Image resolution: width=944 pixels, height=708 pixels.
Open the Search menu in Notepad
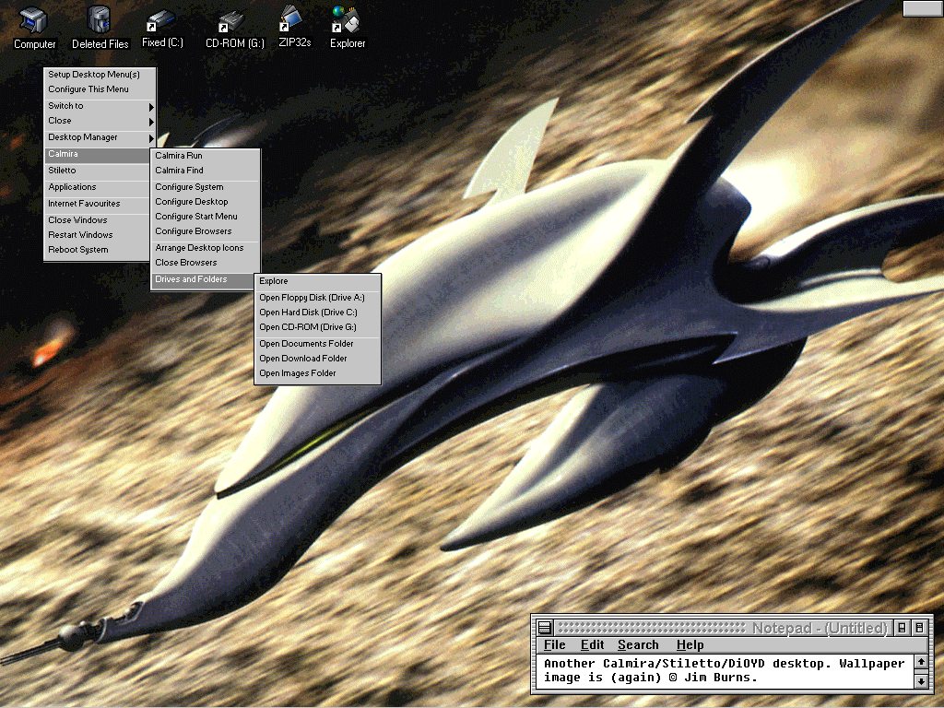pyautogui.click(x=638, y=645)
